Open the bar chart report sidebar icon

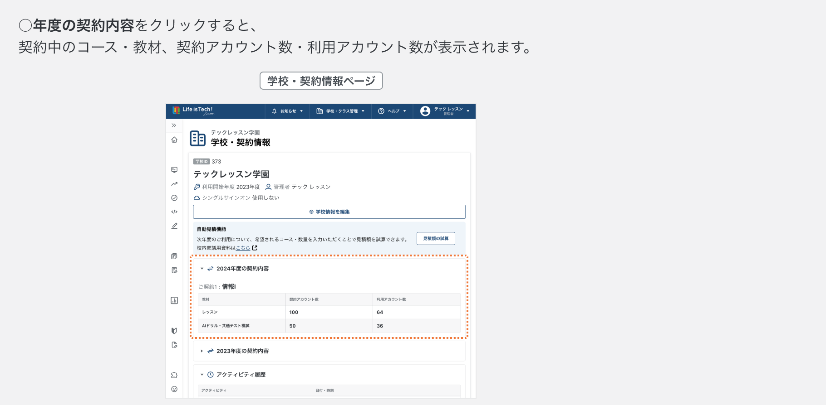pyautogui.click(x=174, y=300)
